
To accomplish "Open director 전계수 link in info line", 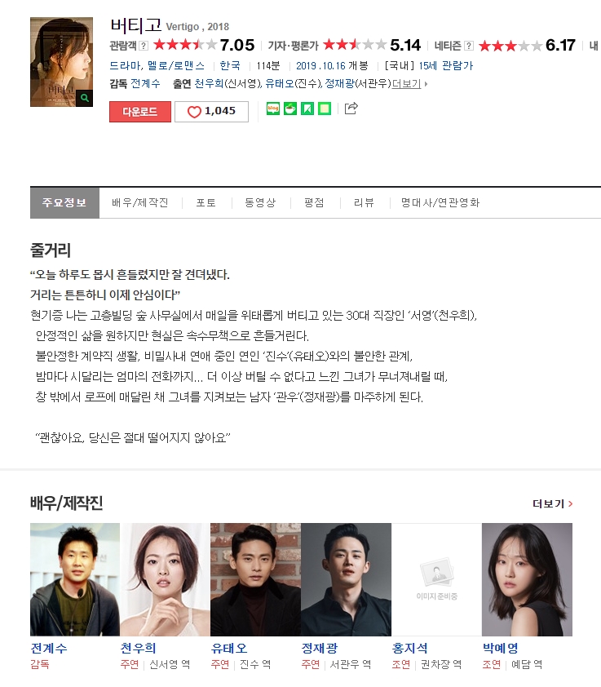I will [145, 84].
